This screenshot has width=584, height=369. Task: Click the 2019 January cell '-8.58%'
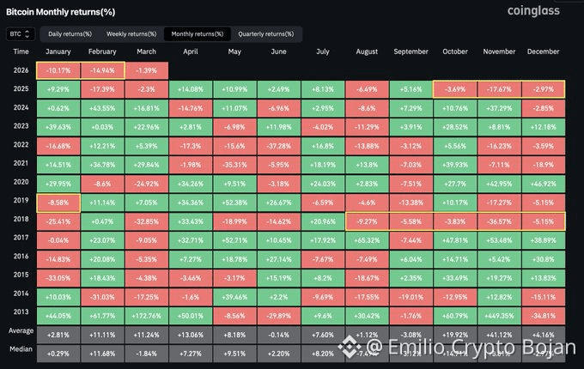(x=58, y=203)
